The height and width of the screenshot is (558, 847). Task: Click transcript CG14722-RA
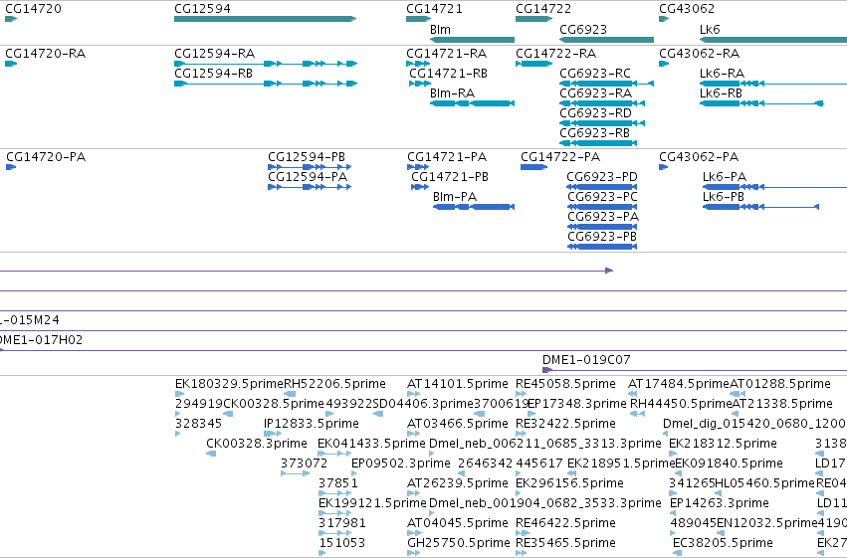tap(533, 64)
